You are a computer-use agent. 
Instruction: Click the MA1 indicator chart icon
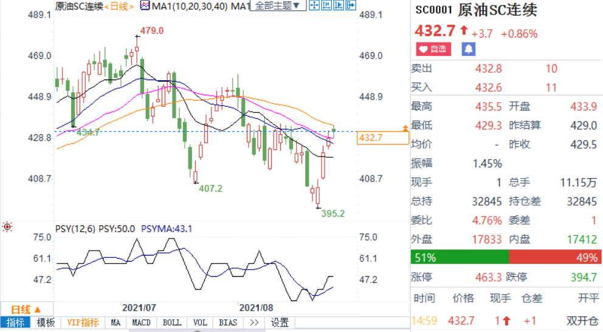click(x=145, y=5)
